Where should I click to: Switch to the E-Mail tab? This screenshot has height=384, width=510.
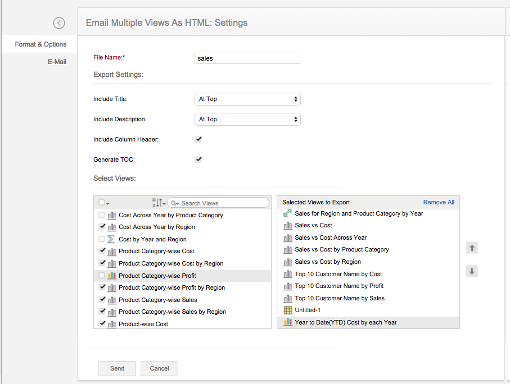point(57,62)
